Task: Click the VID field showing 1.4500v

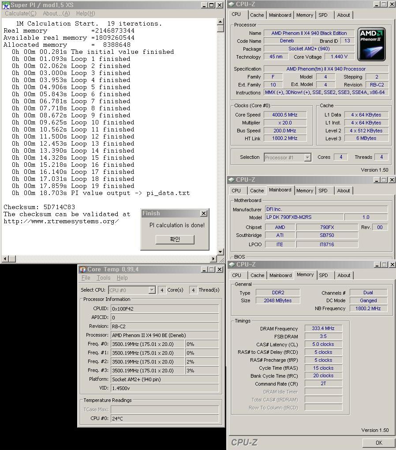Action: [x=165, y=388]
